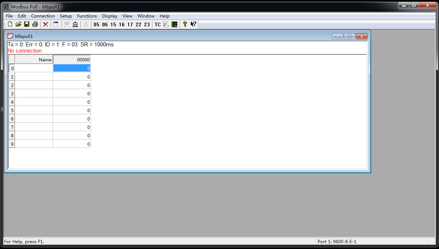Select function 16 in the toolbar

point(122,24)
